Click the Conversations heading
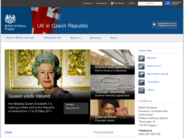Viewport: 184px width, 138px height. (x=103, y=132)
